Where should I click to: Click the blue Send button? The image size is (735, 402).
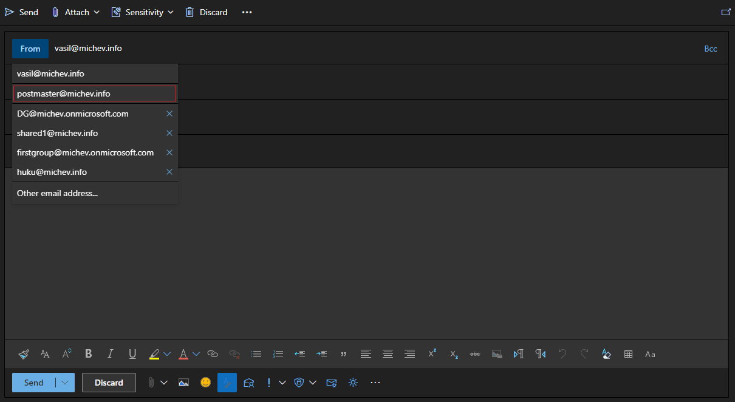click(x=34, y=383)
